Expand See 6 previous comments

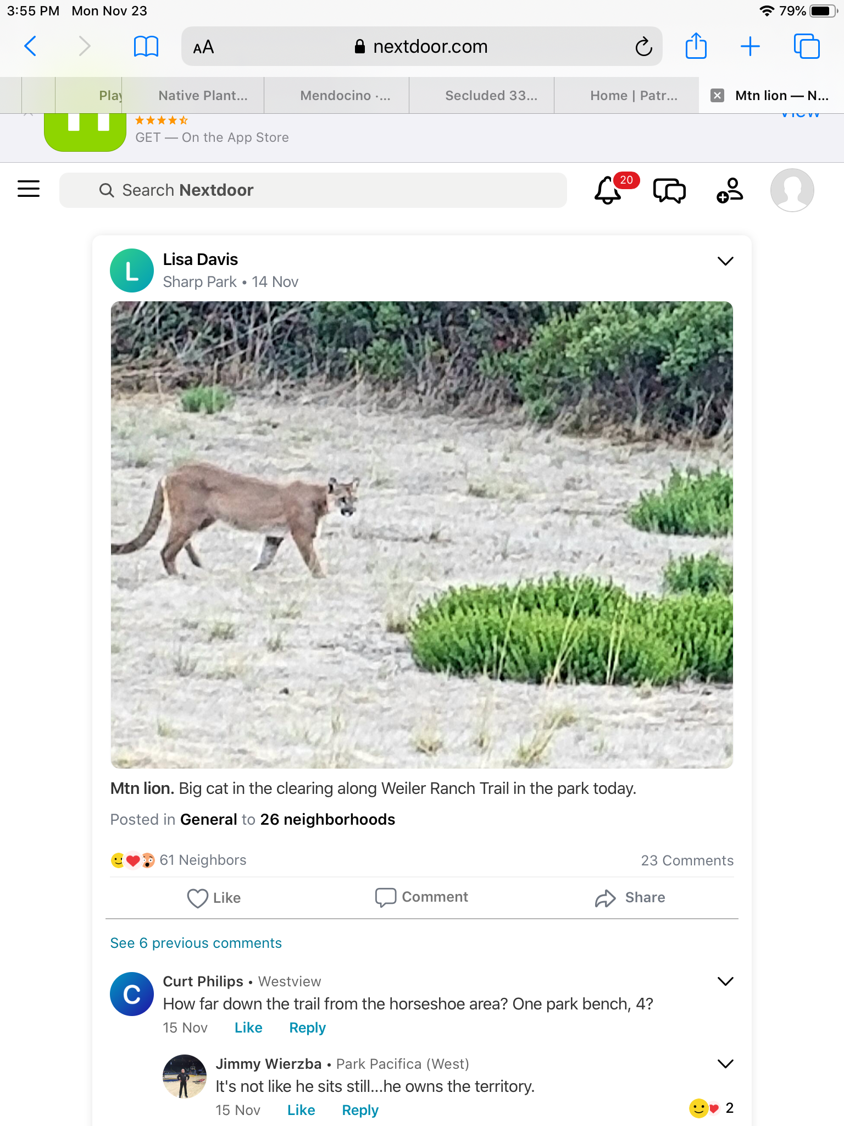(196, 943)
